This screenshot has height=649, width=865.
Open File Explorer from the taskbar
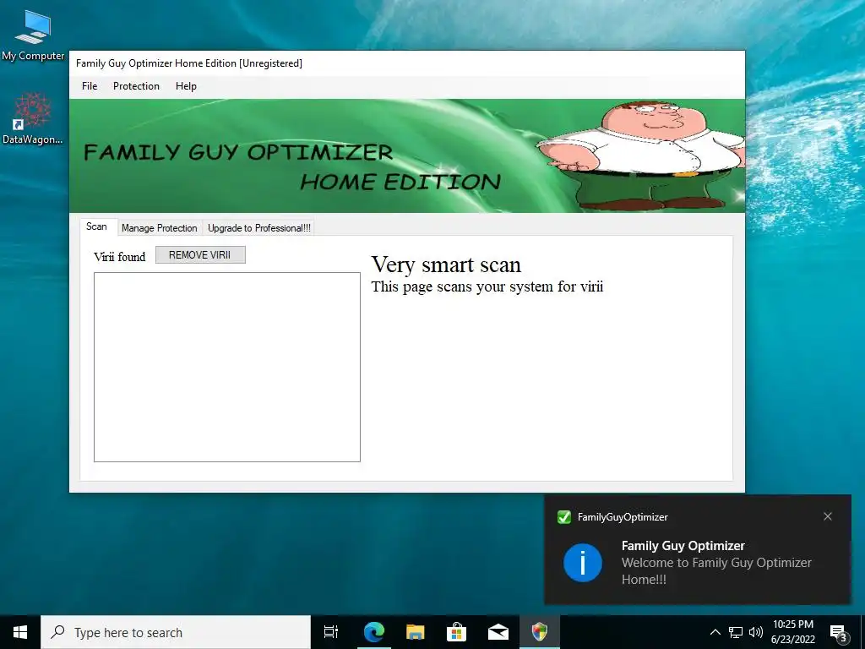click(415, 632)
